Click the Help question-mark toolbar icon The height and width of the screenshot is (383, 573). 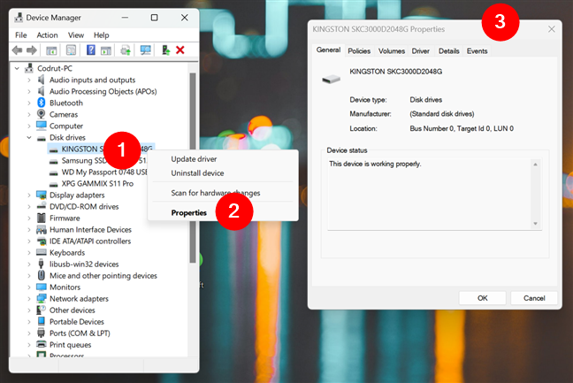tap(90, 50)
